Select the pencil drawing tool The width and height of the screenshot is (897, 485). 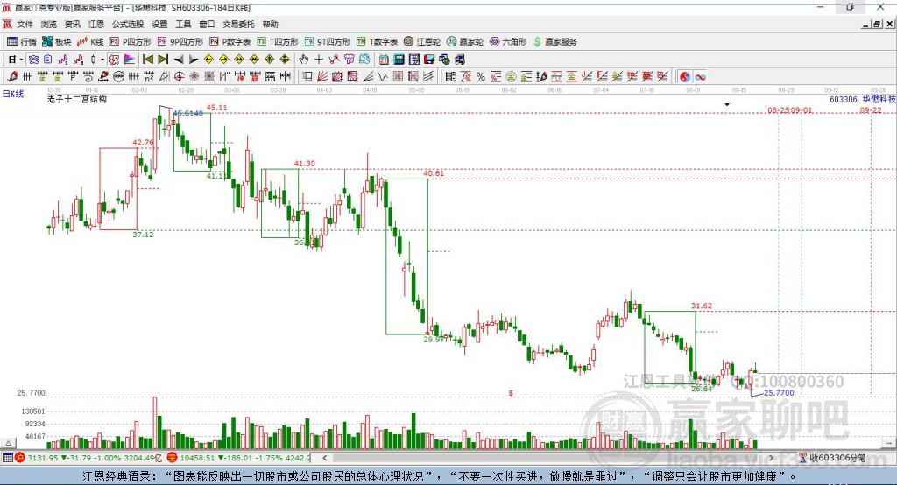(12, 77)
